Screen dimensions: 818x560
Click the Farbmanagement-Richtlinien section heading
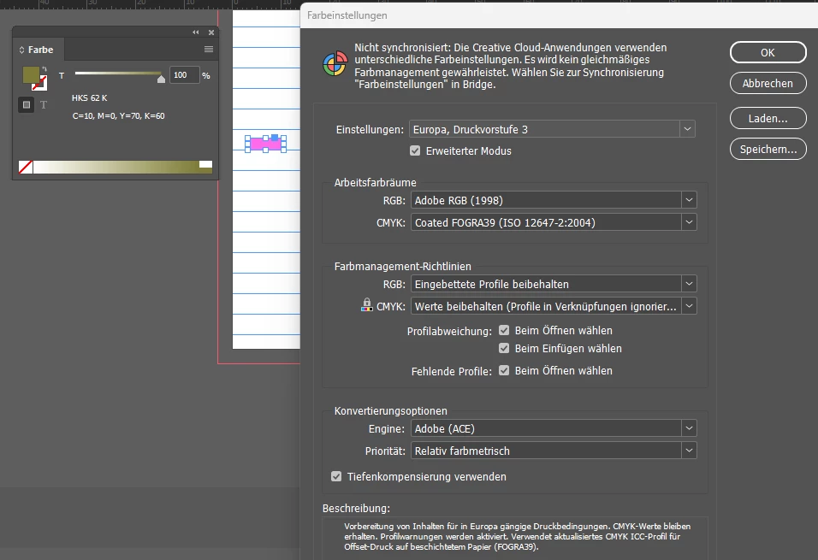403,267
